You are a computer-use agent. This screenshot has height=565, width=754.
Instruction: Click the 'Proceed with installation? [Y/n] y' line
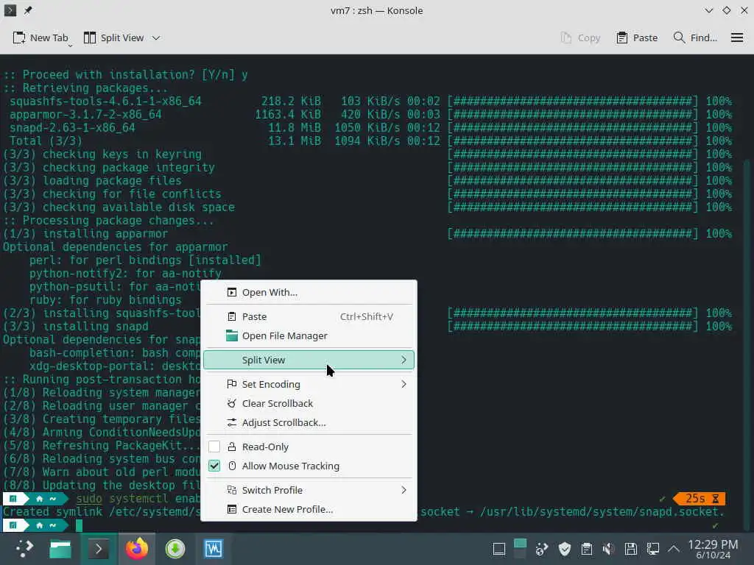click(125, 75)
